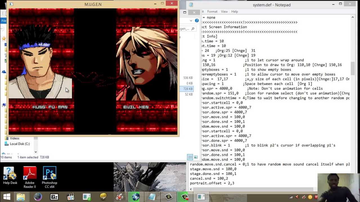360x202 pixels.
Task: Open the Help menu in Notepad
Action: click(x=235, y=12)
